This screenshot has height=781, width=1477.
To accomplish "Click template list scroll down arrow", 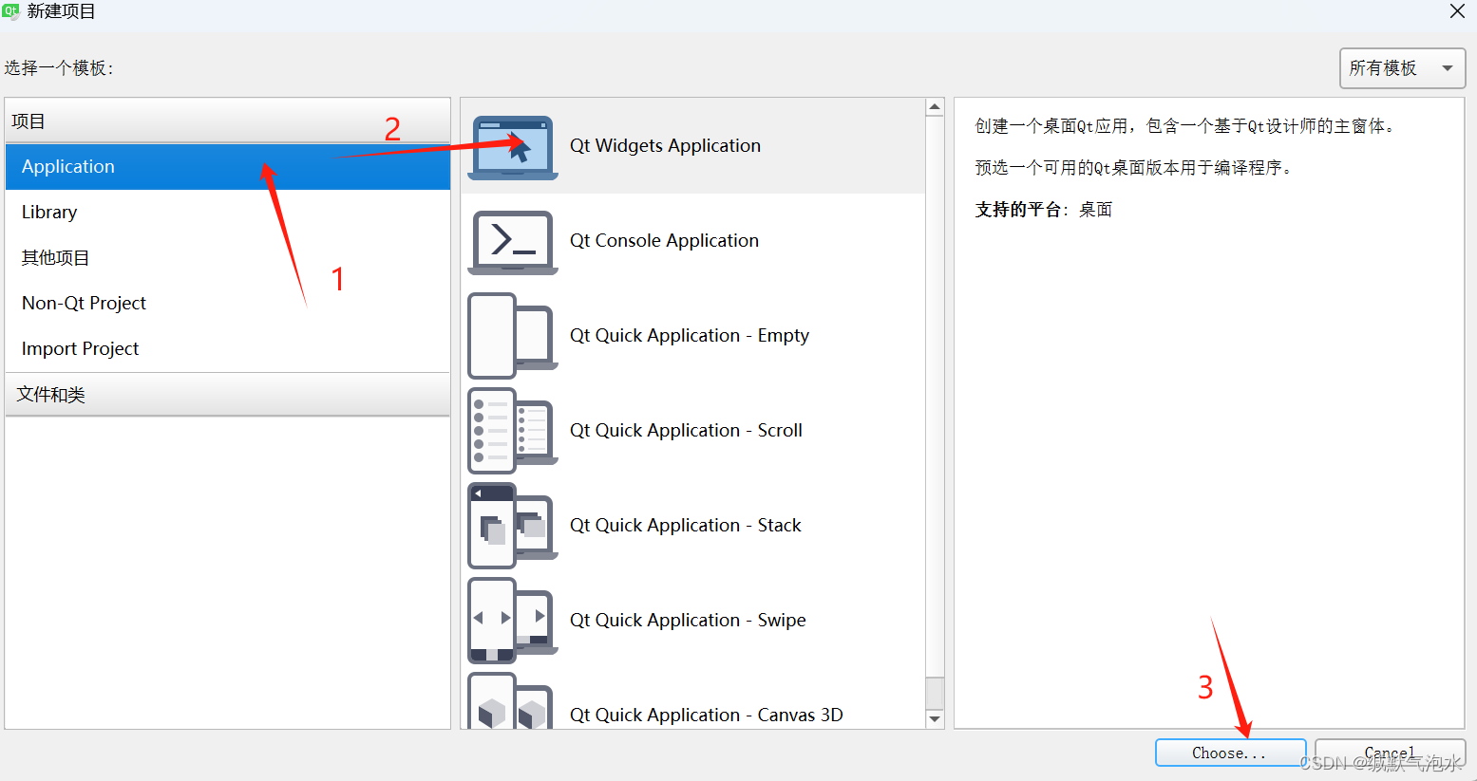I will tap(935, 718).
